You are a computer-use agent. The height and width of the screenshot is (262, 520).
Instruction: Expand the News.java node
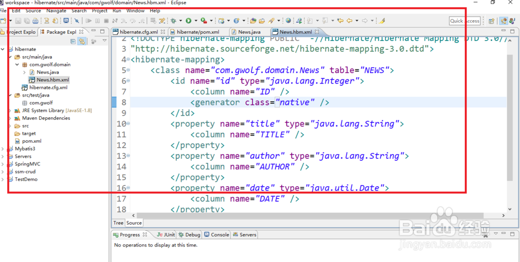(24, 72)
